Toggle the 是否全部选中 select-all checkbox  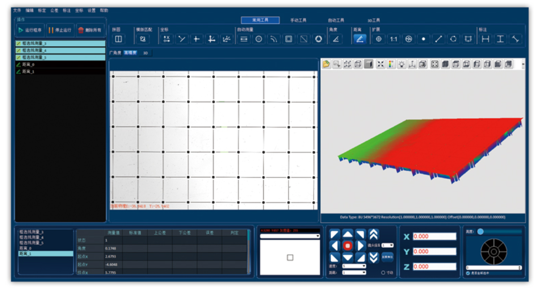[468, 273]
